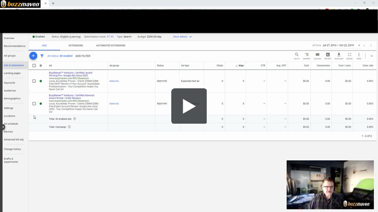Open Drafts & experiments in the sidebar
The height and width of the screenshot is (212, 378).
pos(11,160)
